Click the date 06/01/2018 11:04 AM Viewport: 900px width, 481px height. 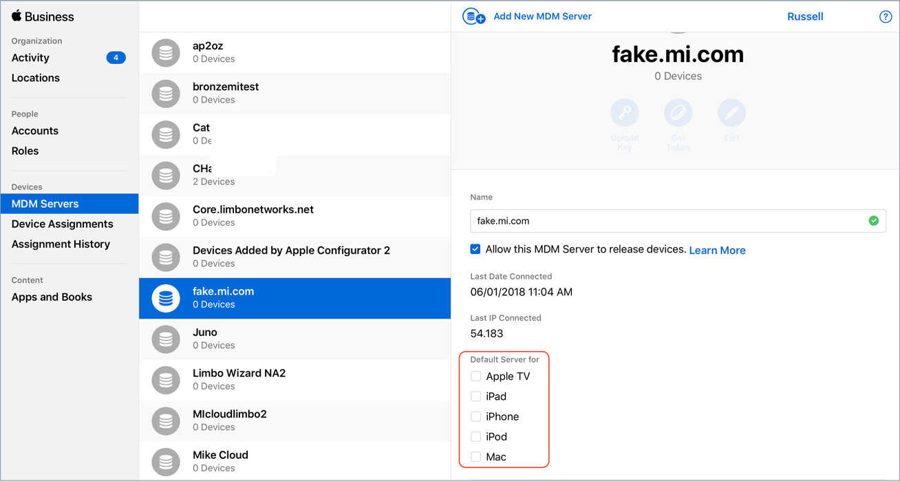coord(522,292)
